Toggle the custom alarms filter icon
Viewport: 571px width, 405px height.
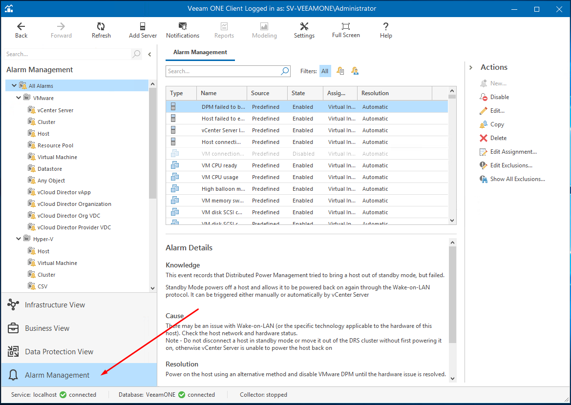355,71
